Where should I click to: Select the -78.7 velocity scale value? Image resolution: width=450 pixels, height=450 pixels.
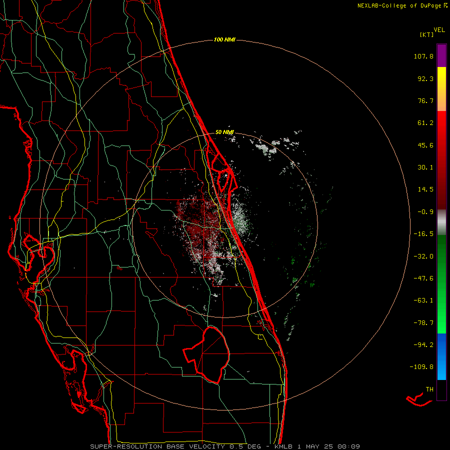423,323
